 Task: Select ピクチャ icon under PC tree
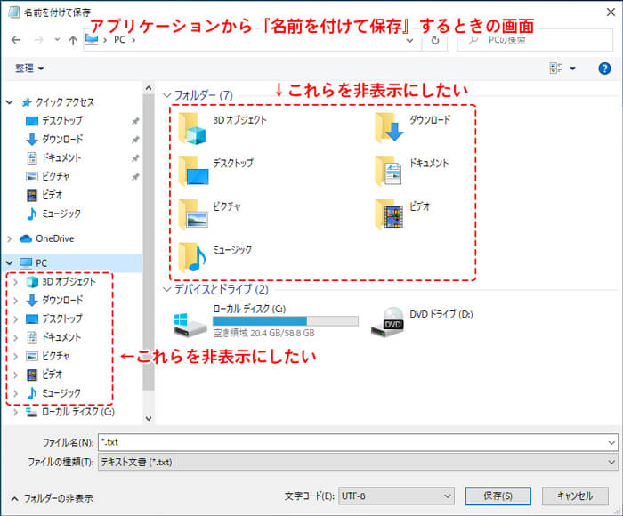point(32,356)
